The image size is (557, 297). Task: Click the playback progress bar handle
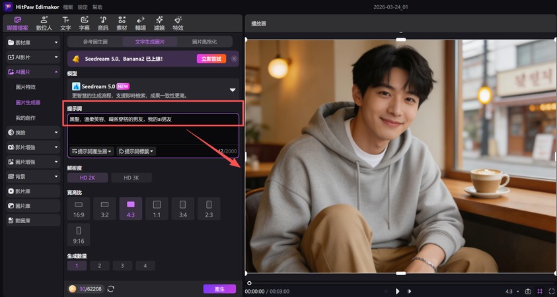click(249, 282)
